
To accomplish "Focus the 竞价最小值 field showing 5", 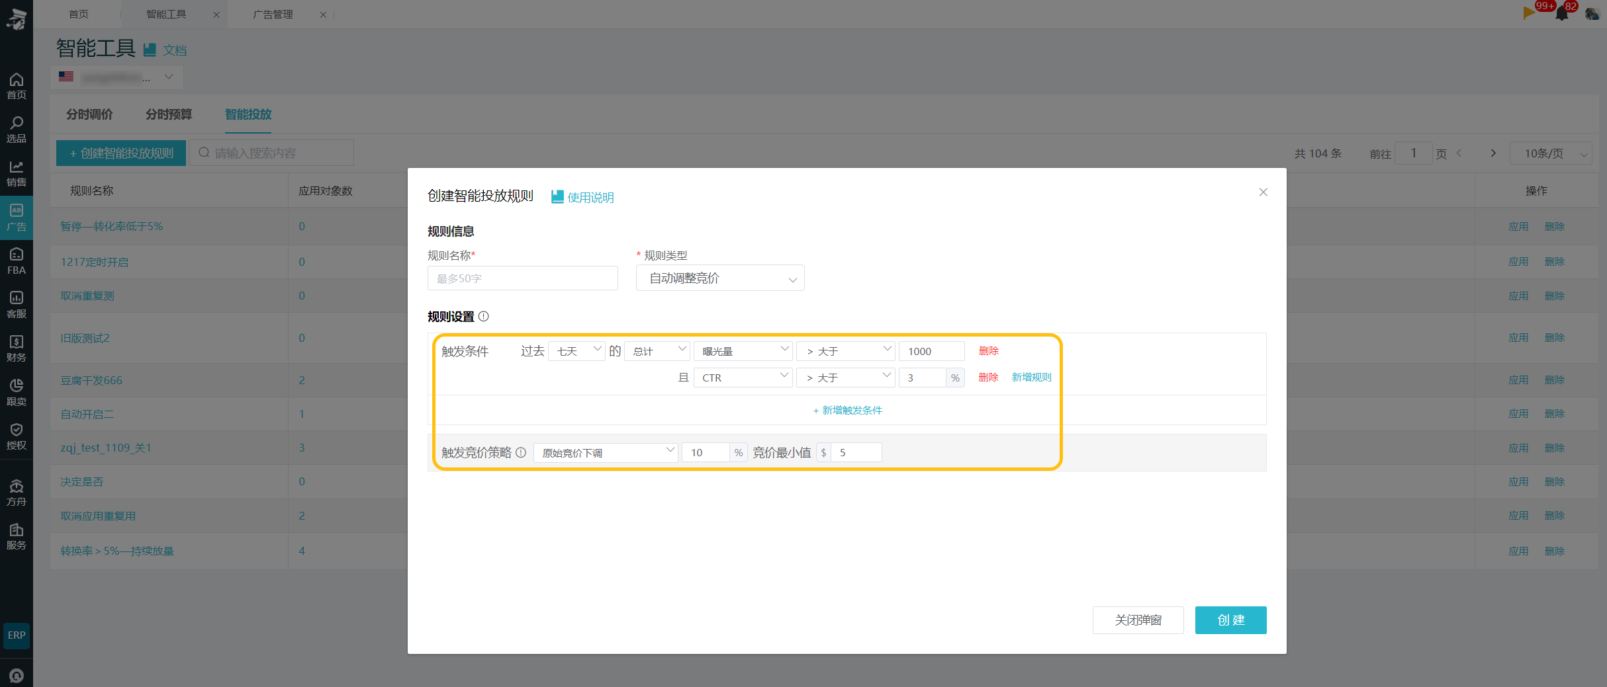I will (x=856, y=452).
